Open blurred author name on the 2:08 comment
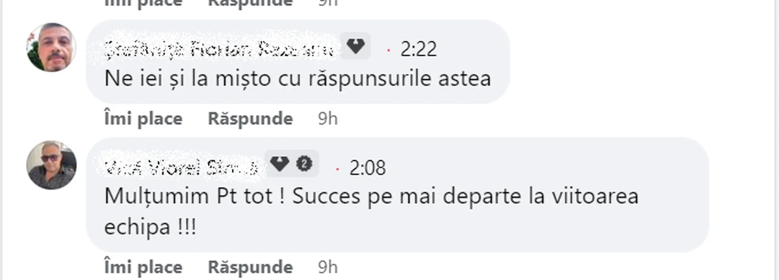This screenshot has height=280, width=779. 181,168
